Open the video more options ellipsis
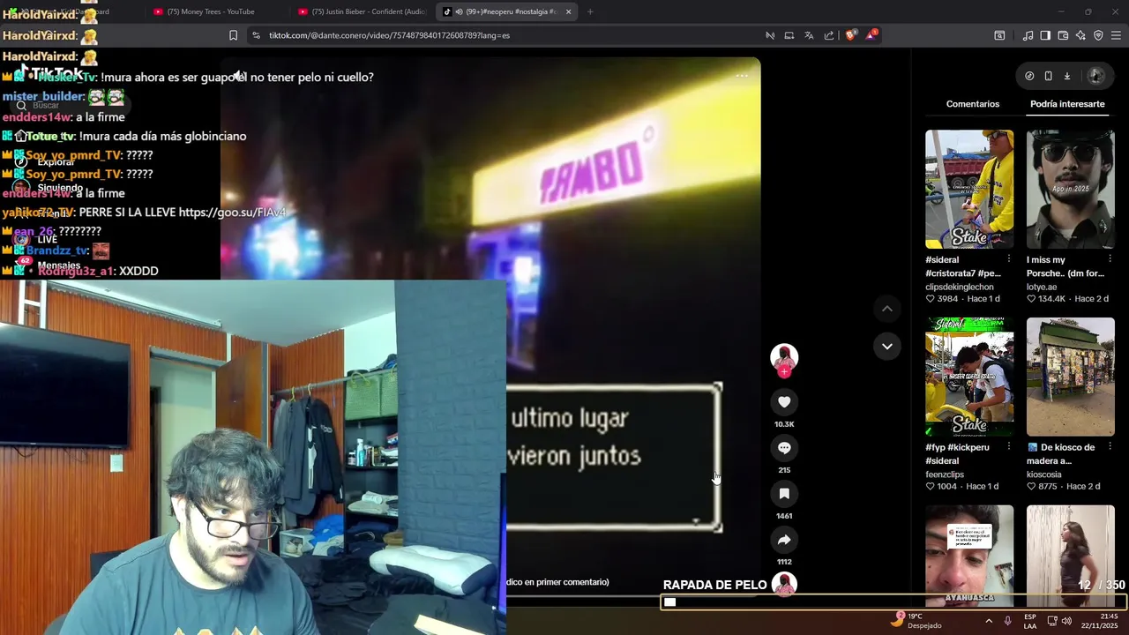Screen dimensions: 1129x635 [742, 76]
